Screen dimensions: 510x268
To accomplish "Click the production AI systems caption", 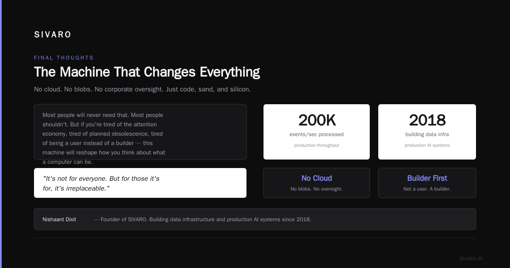I will pyautogui.click(x=427, y=145).
